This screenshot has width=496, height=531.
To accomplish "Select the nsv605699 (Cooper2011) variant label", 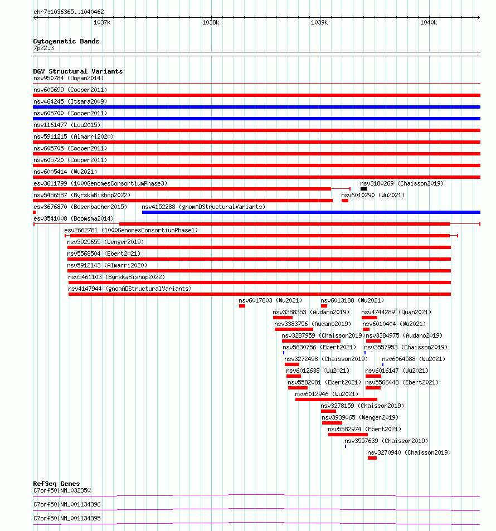I will pos(70,90).
